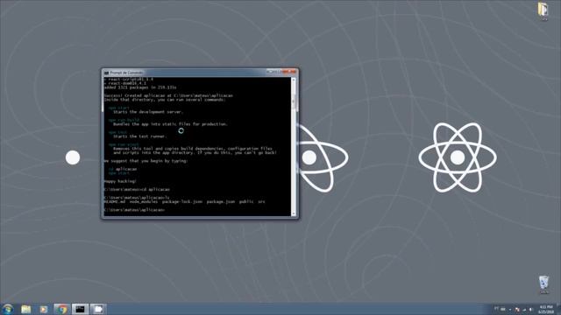This screenshot has width=561, height=315.
Task: Open the folder icon on the desktop
Action: click(x=543, y=10)
